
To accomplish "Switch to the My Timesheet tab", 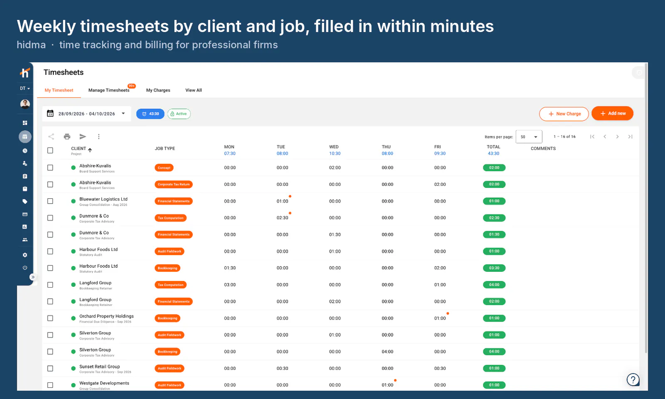I will click(x=59, y=90).
